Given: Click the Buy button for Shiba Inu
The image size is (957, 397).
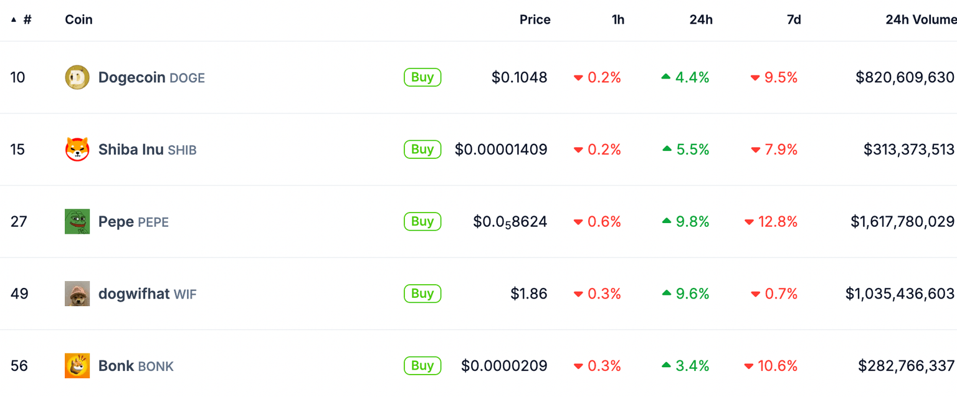Looking at the screenshot, I should [x=422, y=150].
